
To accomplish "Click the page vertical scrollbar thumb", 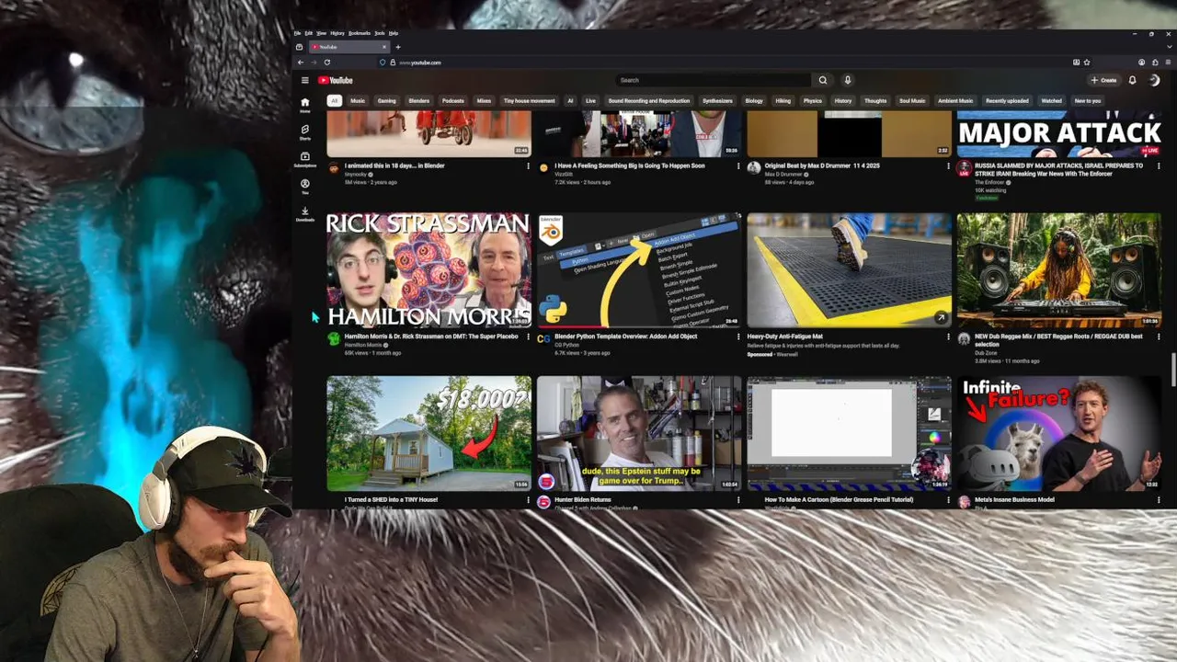I will pyautogui.click(x=1172, y=371).
